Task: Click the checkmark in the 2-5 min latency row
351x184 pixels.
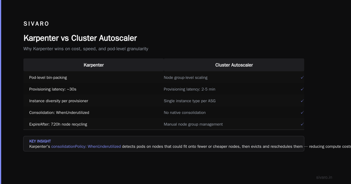Action: coord(302,89)
